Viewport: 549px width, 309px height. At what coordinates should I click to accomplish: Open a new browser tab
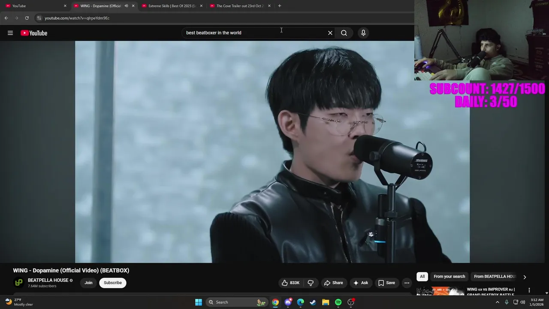pos(279,6)
